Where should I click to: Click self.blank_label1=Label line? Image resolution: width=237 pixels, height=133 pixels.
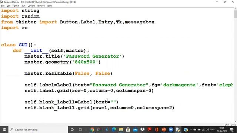[71, 102]
